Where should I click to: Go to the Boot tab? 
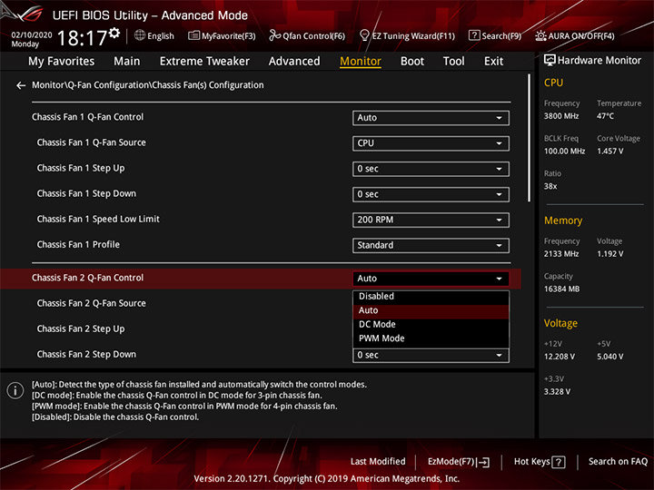[412, 62]
